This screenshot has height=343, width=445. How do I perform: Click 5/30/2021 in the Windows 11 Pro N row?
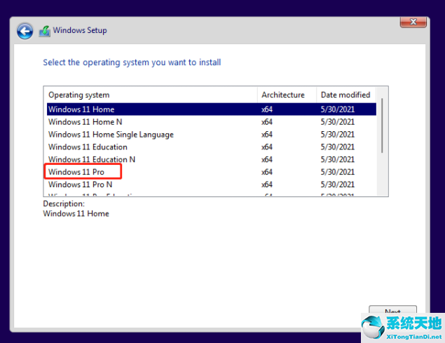338,184
